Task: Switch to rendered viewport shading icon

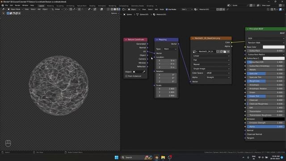Action: (119, 9)
